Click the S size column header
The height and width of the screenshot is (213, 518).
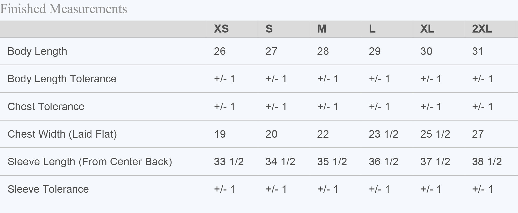(269, 29)
